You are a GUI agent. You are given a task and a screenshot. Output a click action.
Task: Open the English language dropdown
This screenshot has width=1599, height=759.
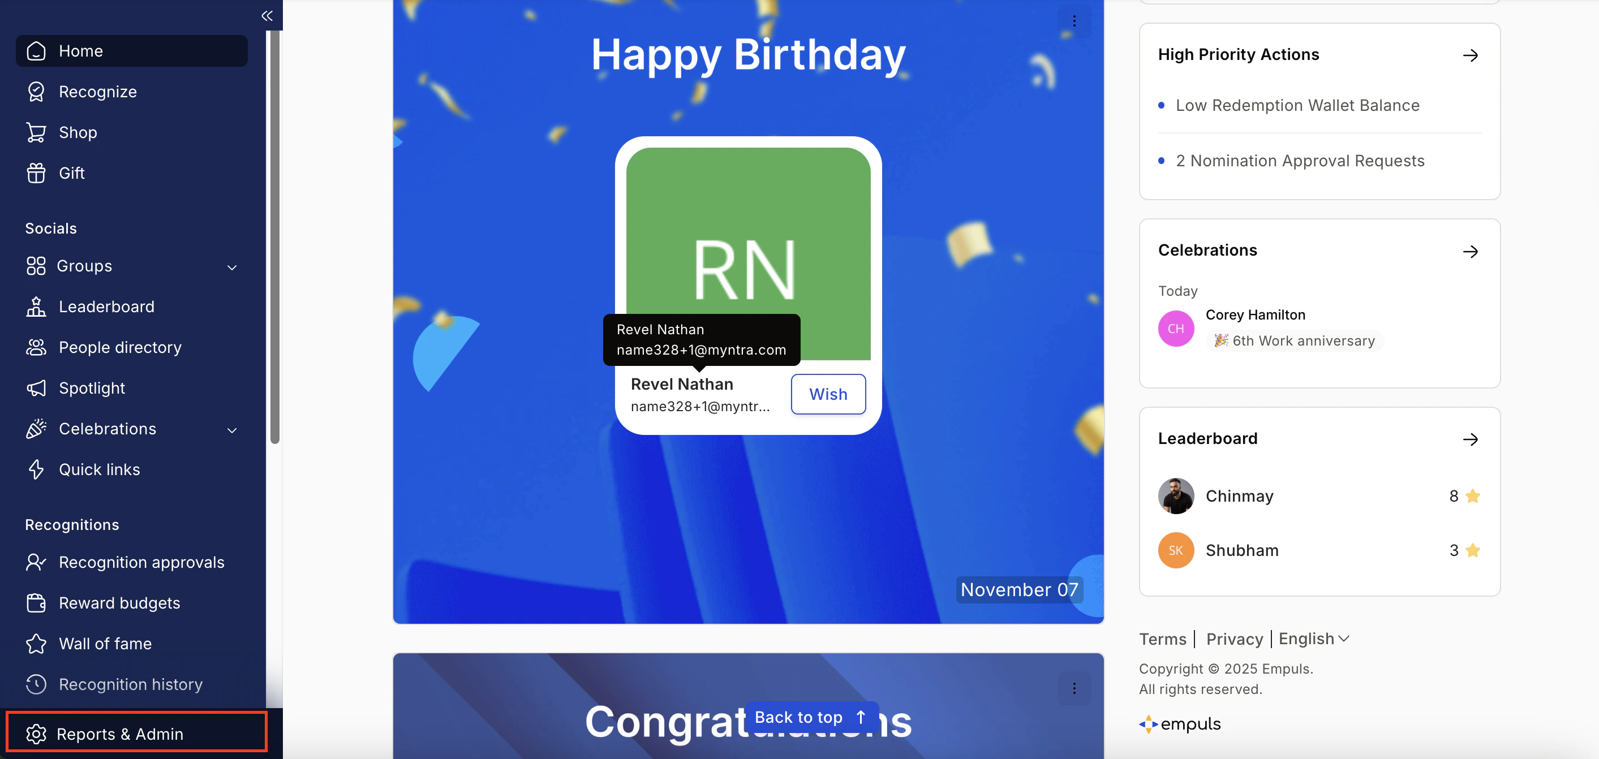(x=1313, y=639)
